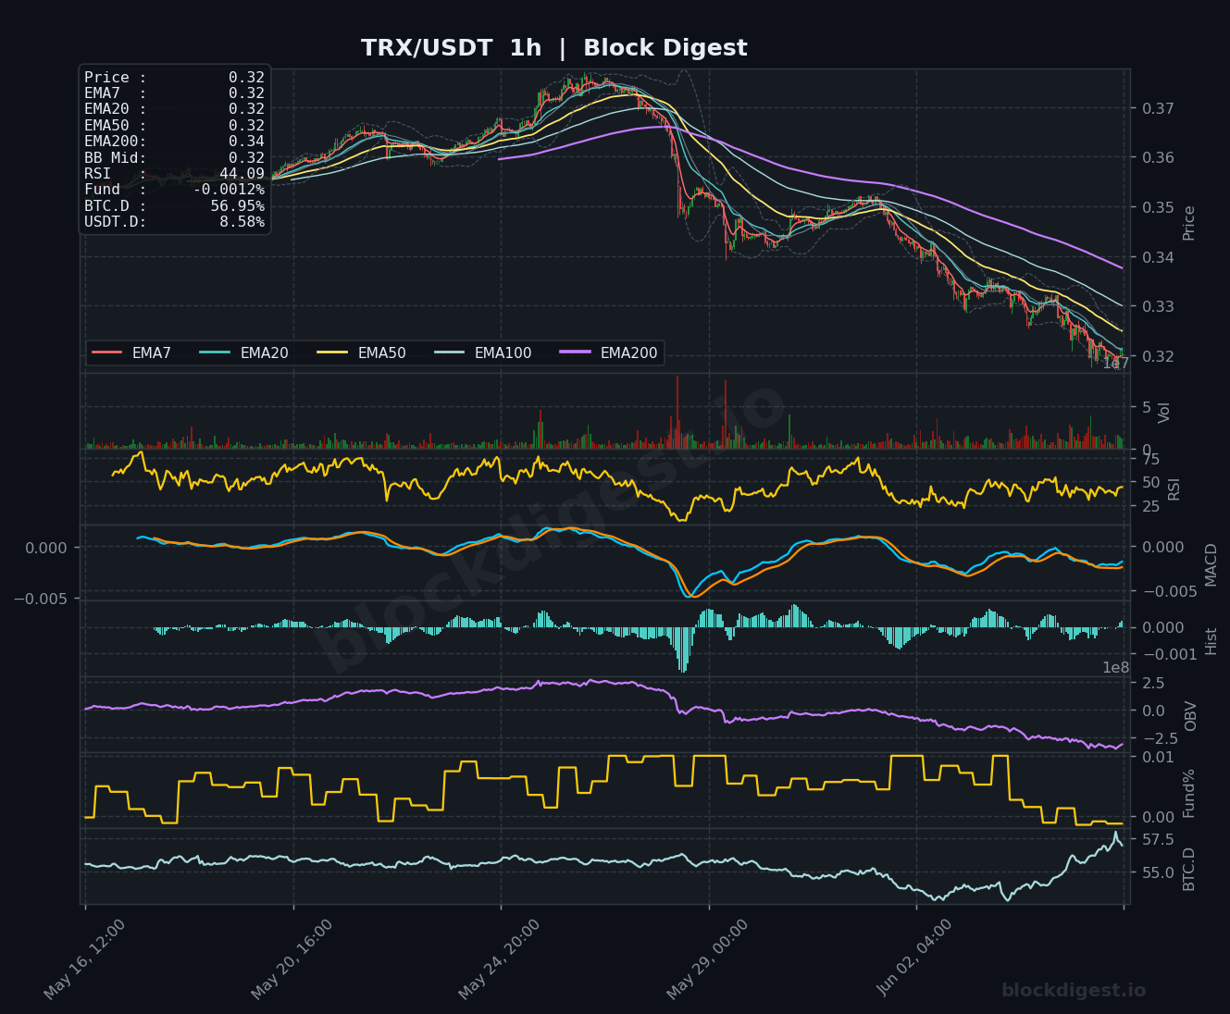Click the deepest MACD histogram trough
Image resolution: width=1230 pixels, height=1014 pixels.
683,649
